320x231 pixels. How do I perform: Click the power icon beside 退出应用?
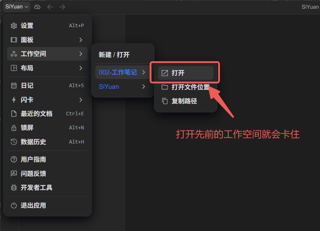coord(14,205)
